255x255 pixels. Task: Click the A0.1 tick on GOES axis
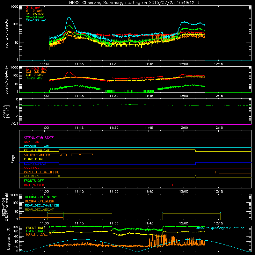[x=15, y=124]
